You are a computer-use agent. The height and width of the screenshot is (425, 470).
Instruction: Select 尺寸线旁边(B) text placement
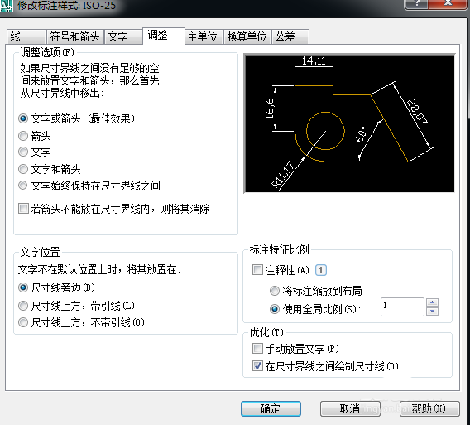coord(23,287)
